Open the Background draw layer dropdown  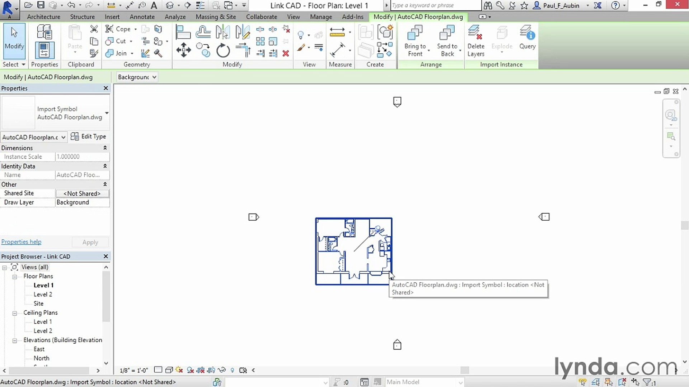pyautogui.click(x=137, y=77)
